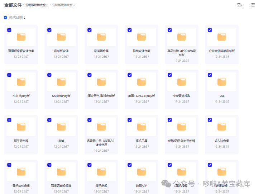Image resolution: width=258 pixels, height=194 pixels.
Task: Open the 百度网盘极简版 folder icon
Action: (61, 172)
